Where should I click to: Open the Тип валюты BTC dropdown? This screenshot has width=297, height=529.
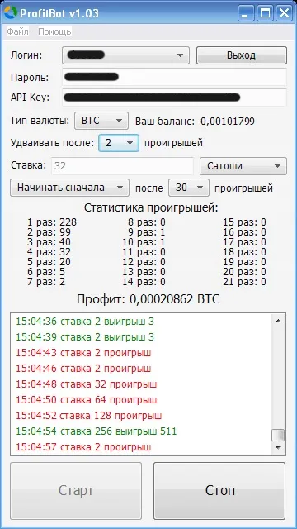(x=101, y=121)
